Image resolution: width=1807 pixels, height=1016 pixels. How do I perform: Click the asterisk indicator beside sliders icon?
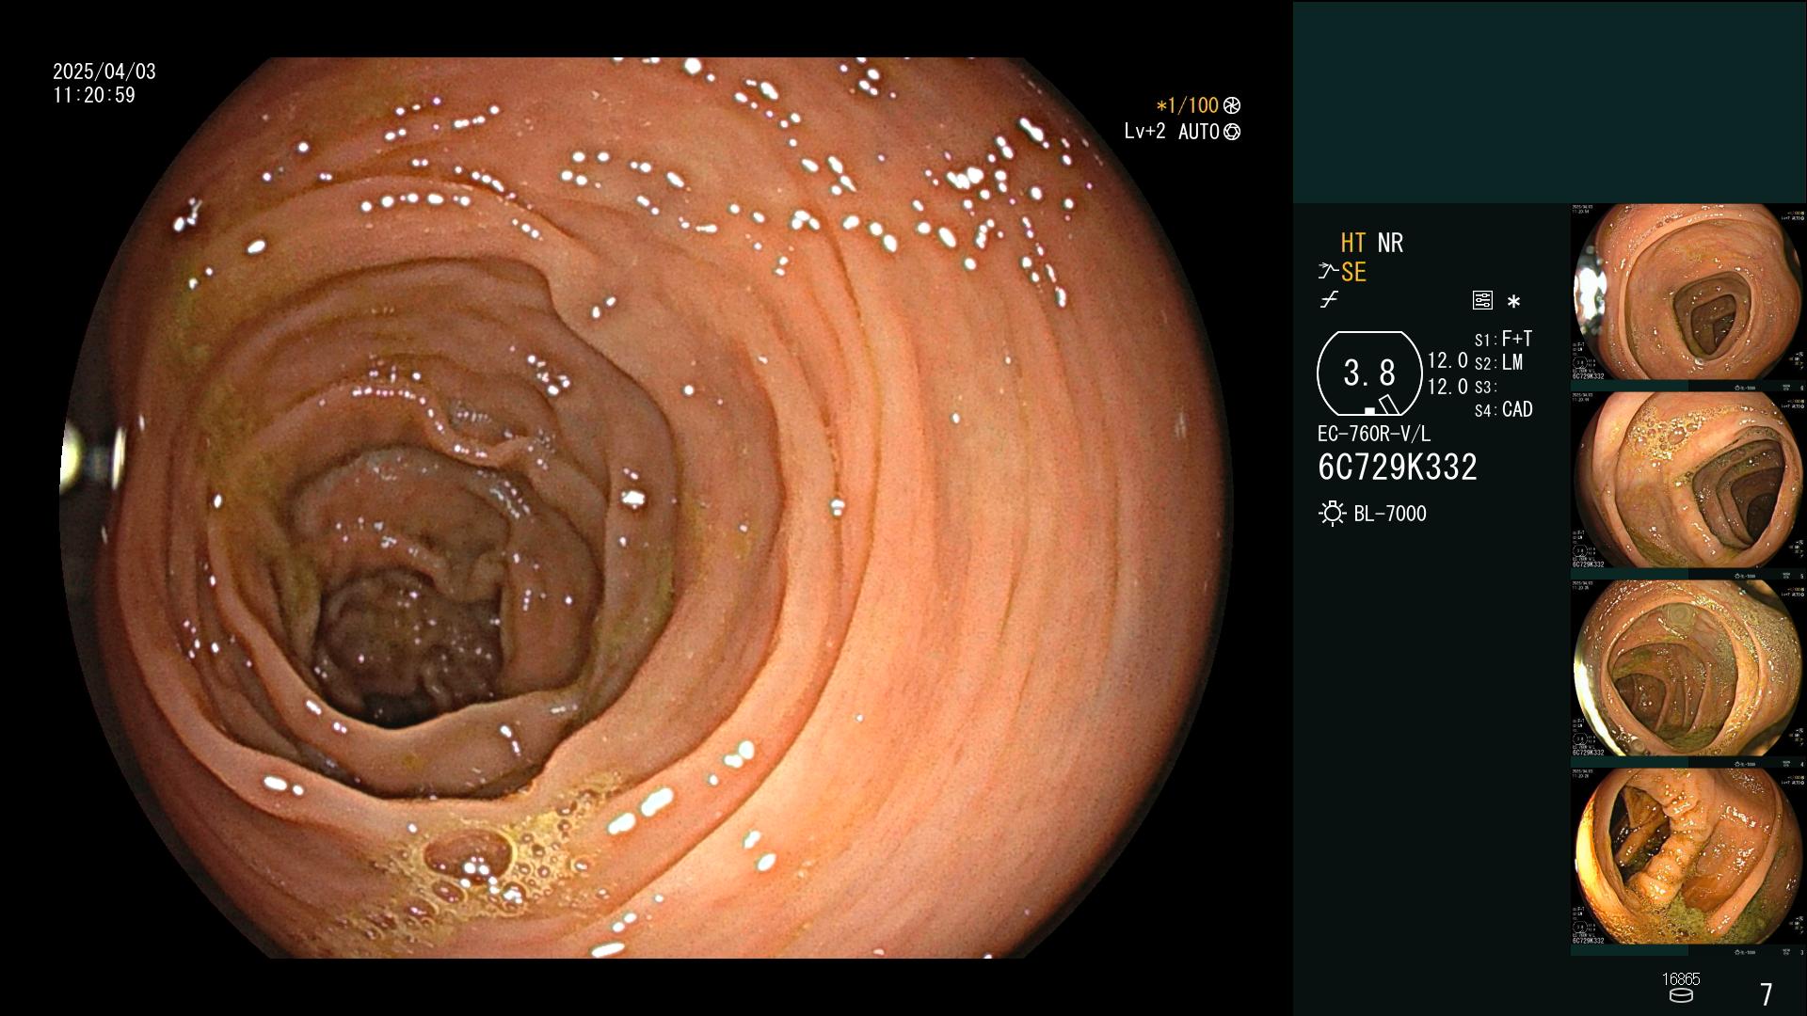coord(1513,302)
